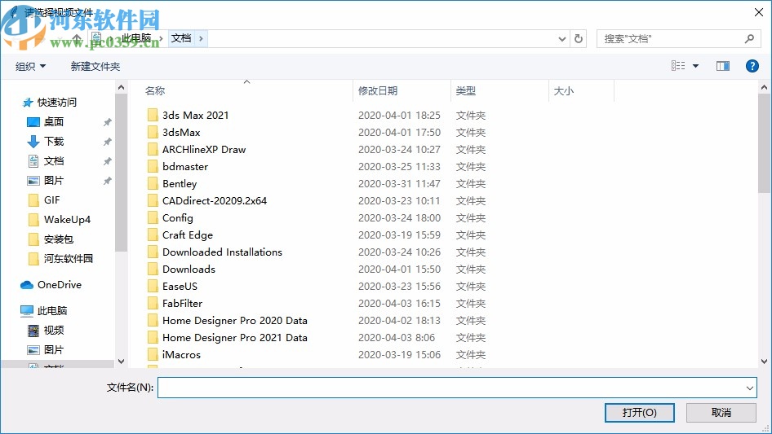Viewport: 772px width, 434px height.
Task: Select 此电脑 in navigation pane
Action: pyautogui.click(x=52, y=310)
